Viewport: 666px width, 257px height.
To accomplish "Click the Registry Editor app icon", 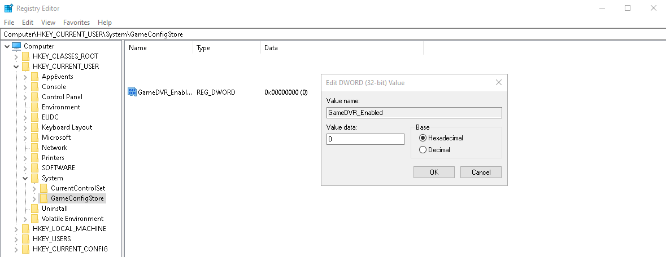I will [x=8, y=8].
